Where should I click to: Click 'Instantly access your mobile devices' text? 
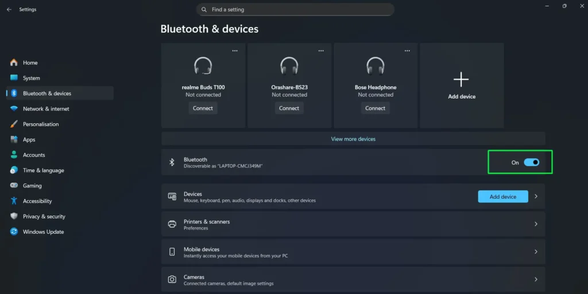(x=236, y=256)
